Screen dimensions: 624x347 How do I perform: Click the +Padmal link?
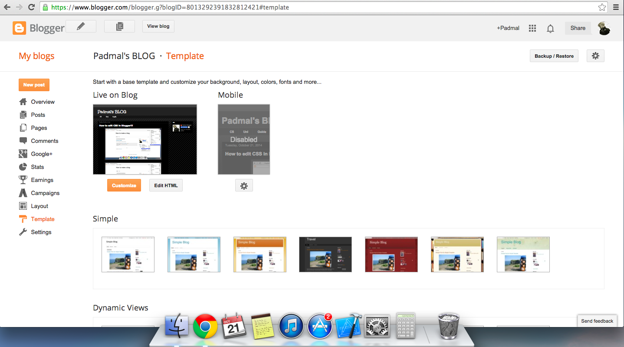[508, 28]
